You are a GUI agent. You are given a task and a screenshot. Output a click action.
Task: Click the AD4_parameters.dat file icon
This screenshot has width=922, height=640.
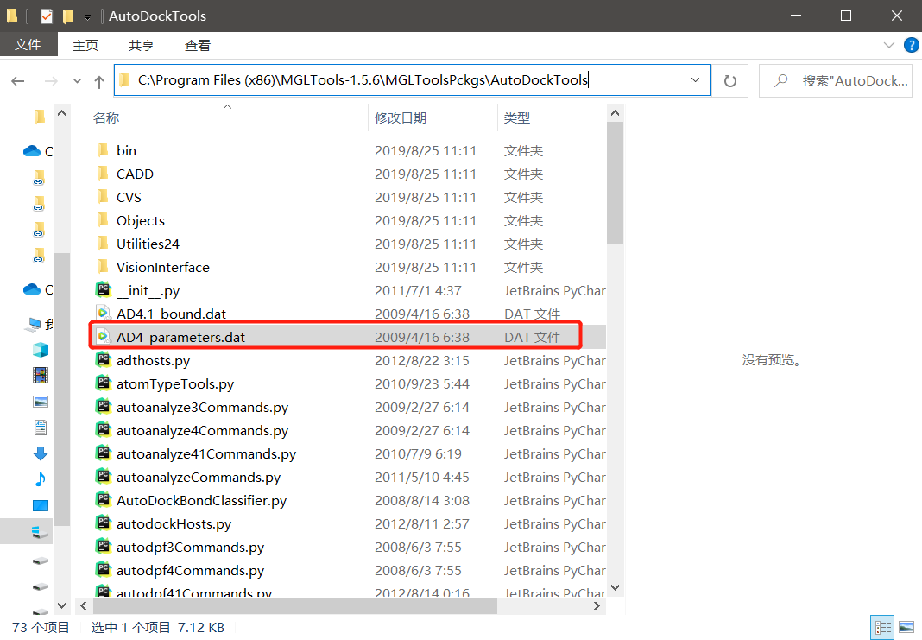[x=104, y=337]
